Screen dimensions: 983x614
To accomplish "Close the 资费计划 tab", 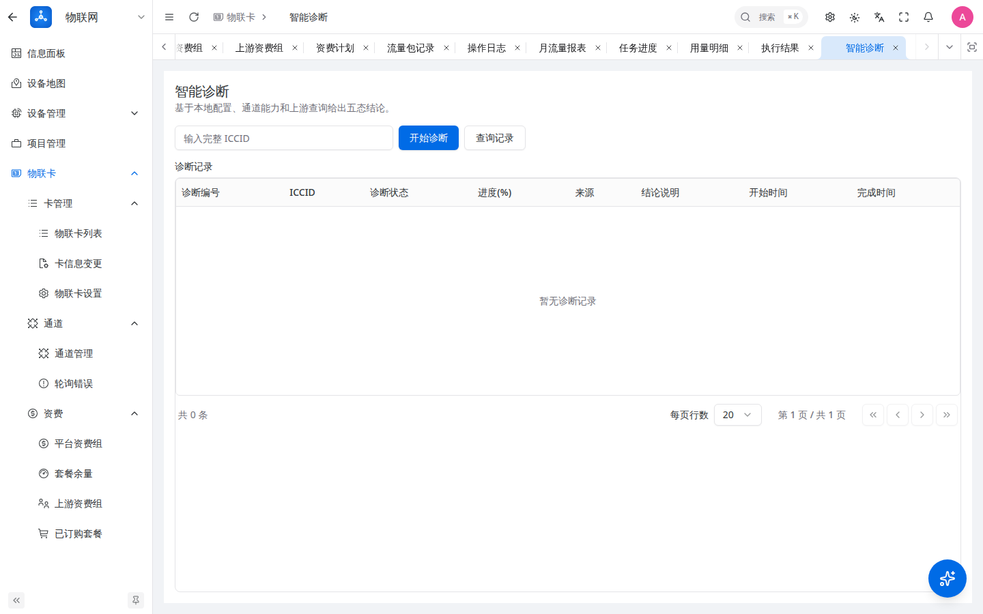I will [366, 48].
